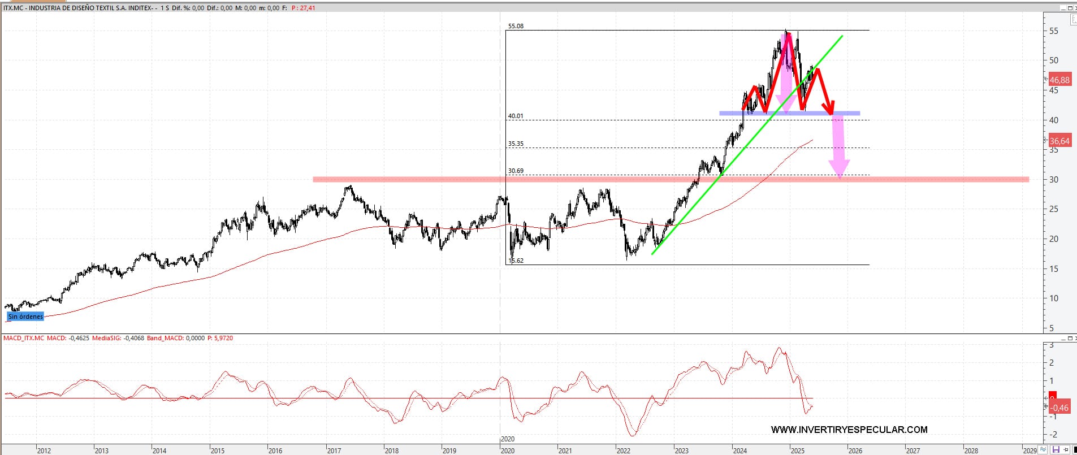Minimize the main price chart panel
Viewport: 1077px width, 455px height.
pyautogui.click(x=1063, y=8)
